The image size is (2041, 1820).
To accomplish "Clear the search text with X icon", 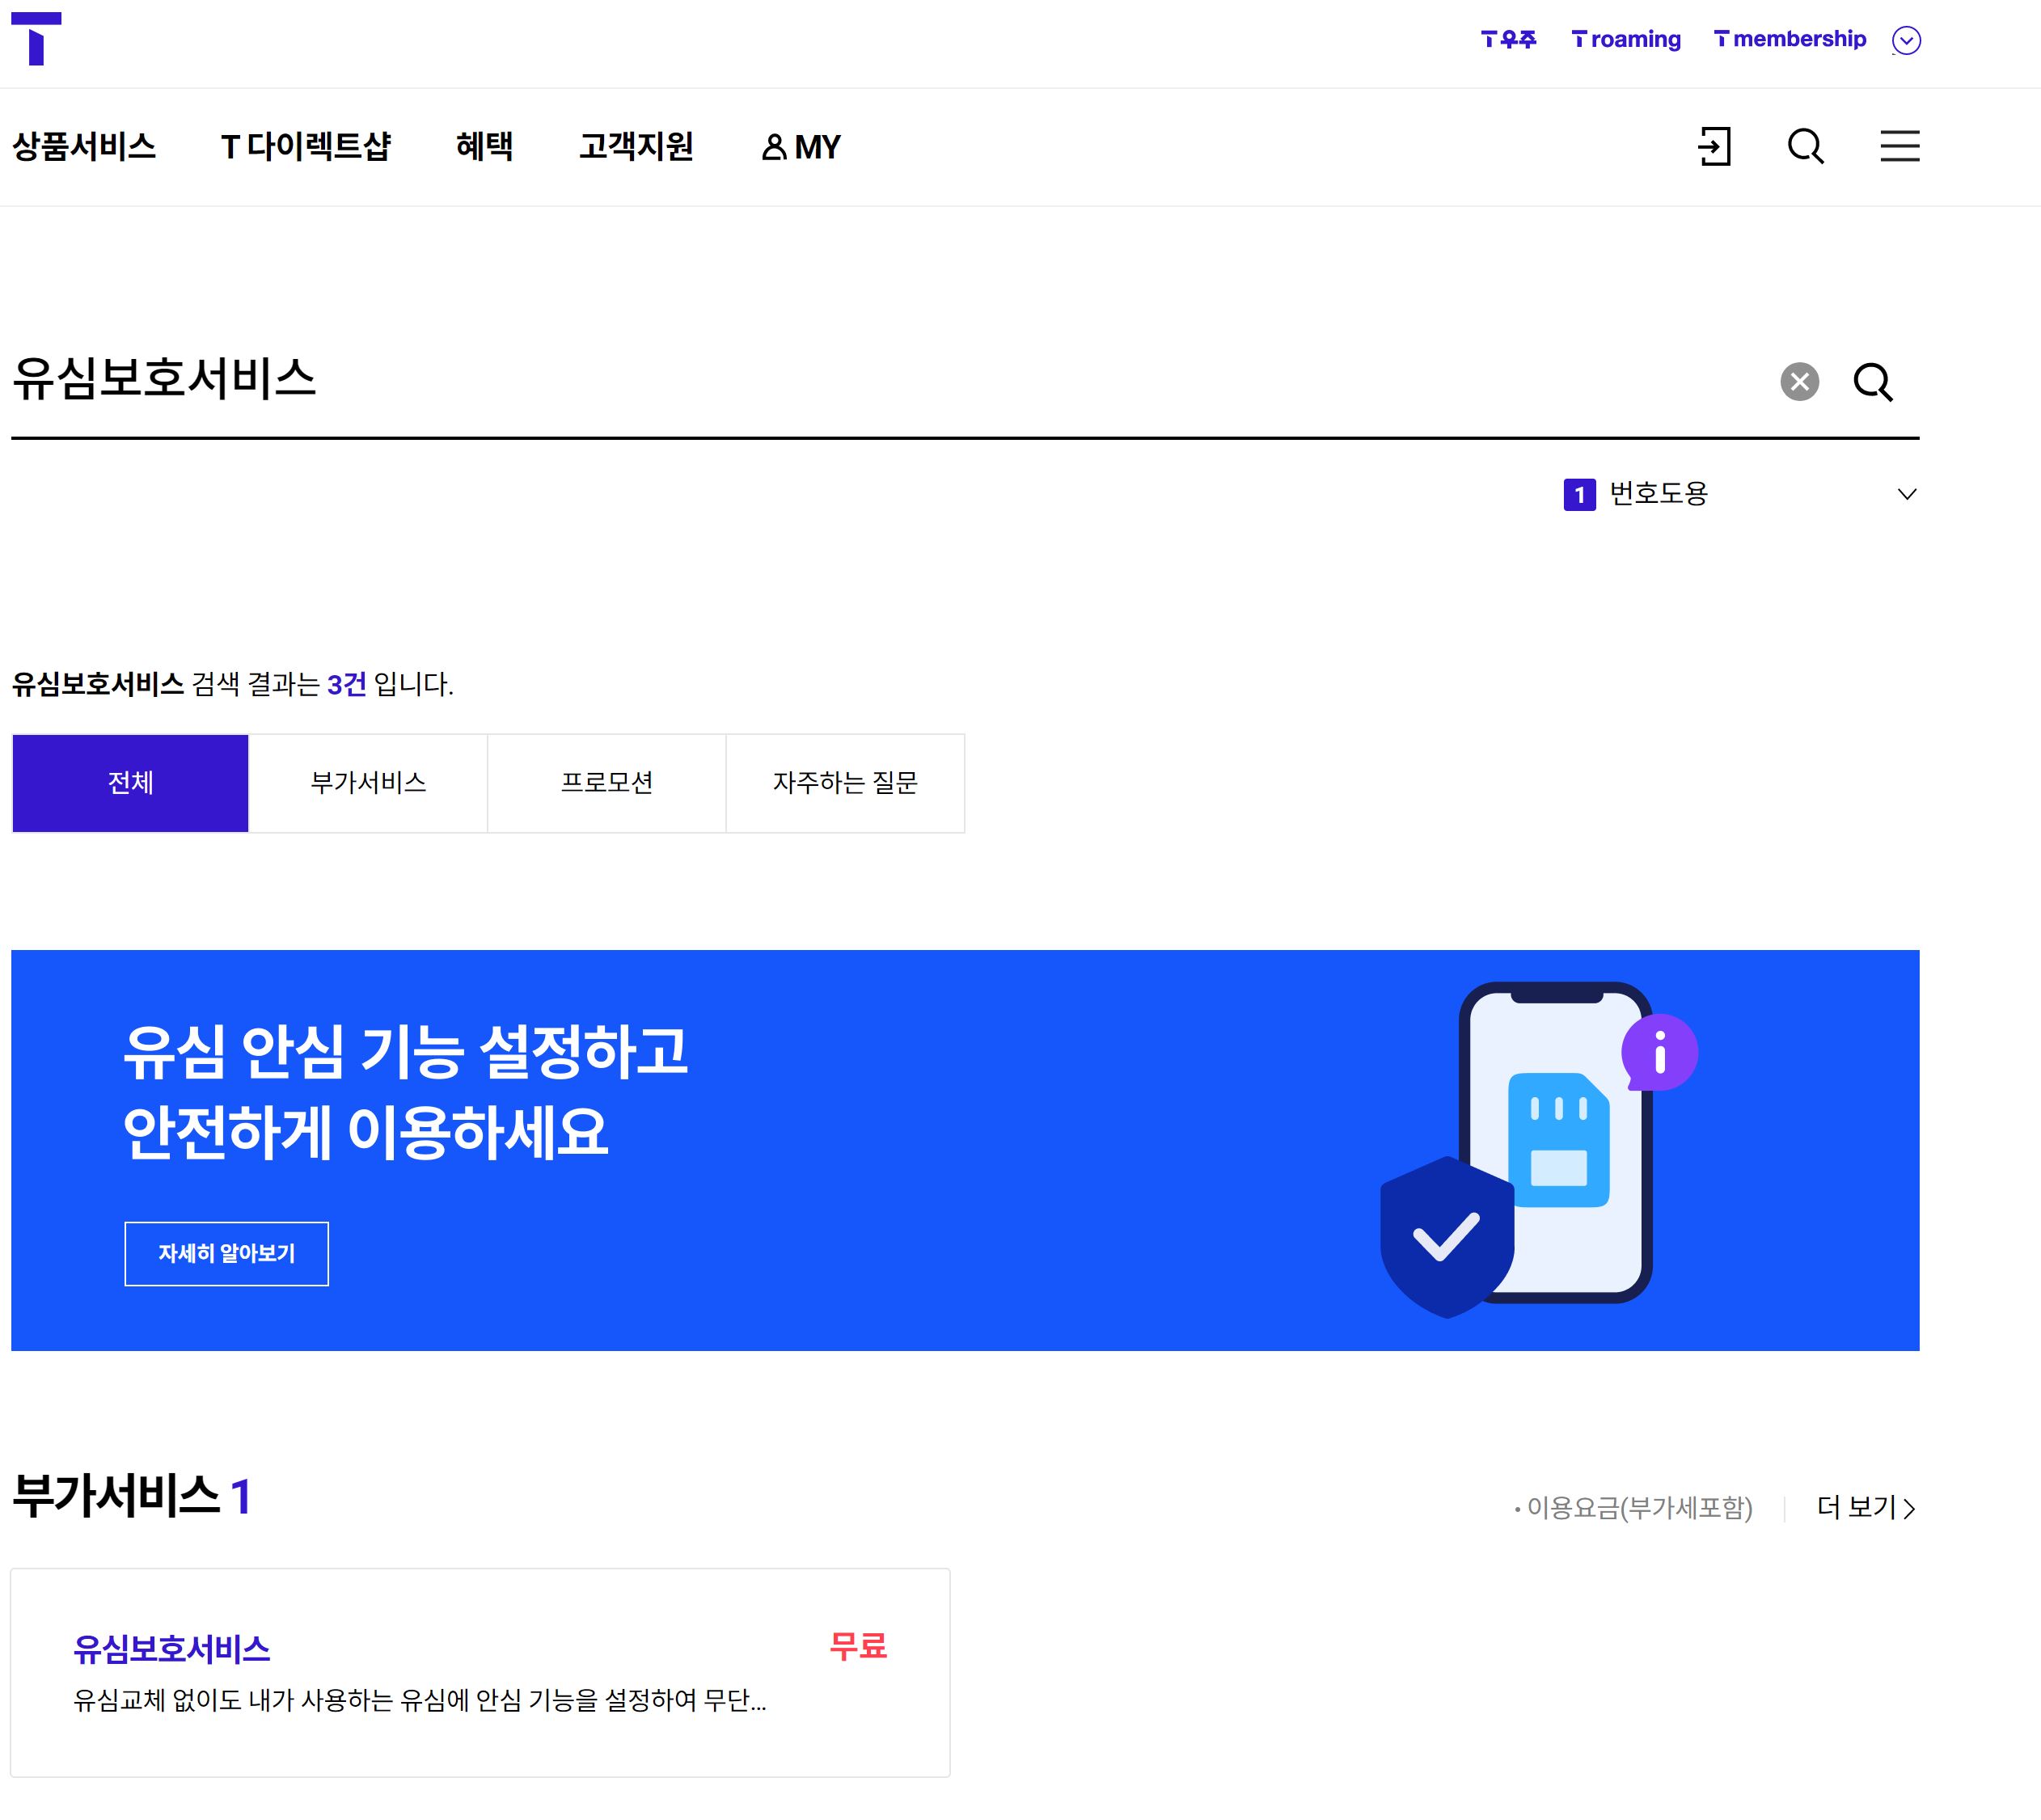I will 1799,381.
